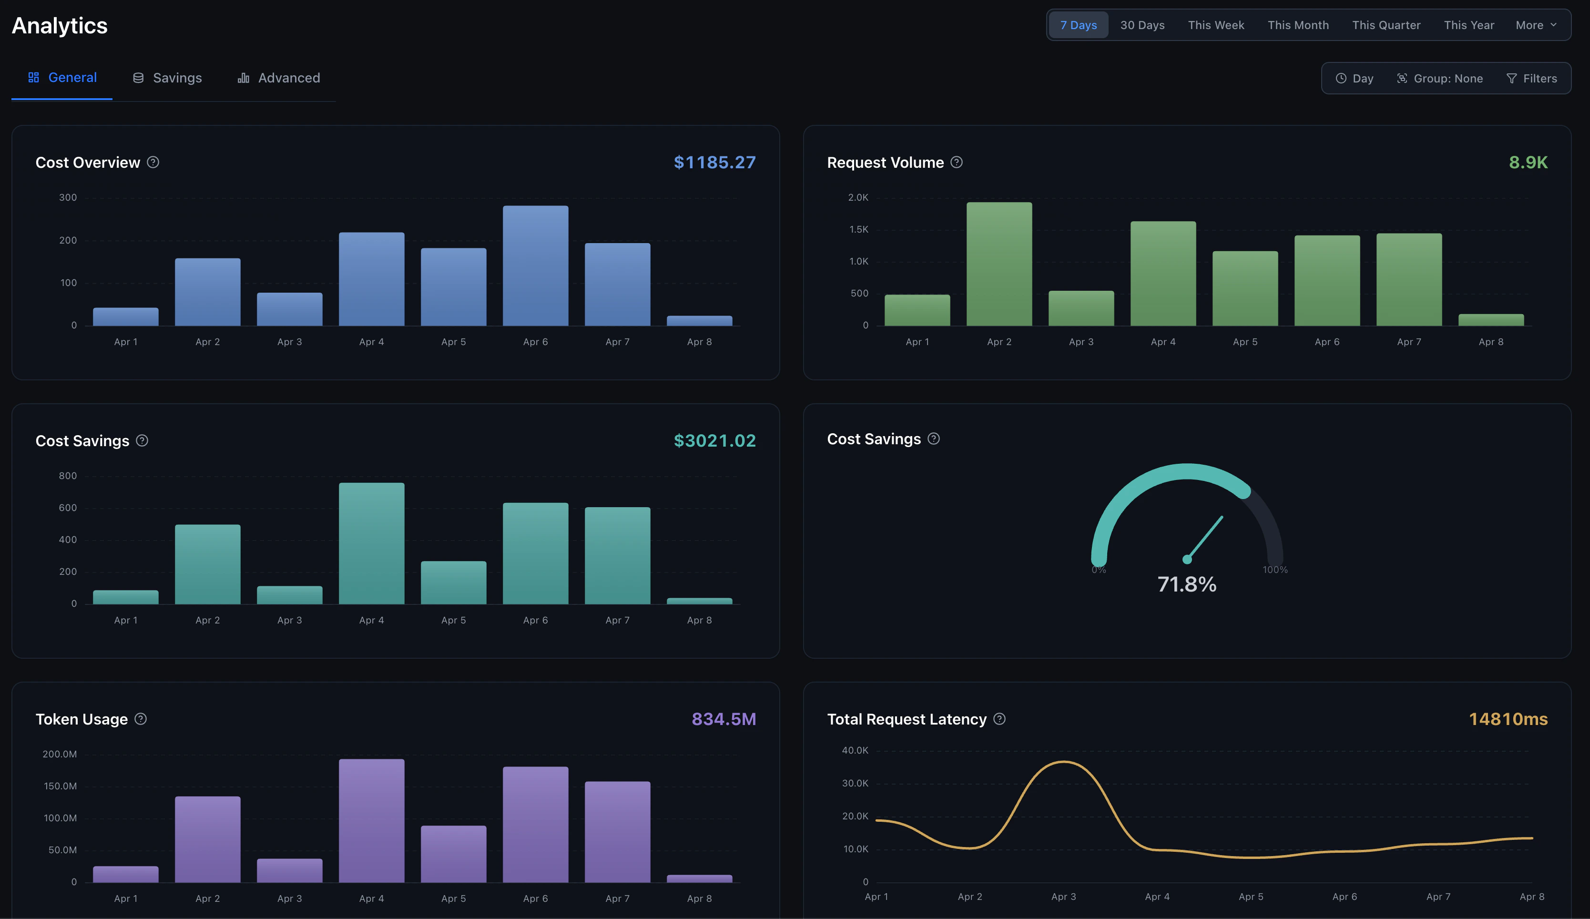Open the Day granularity selector

point(1354,78)
